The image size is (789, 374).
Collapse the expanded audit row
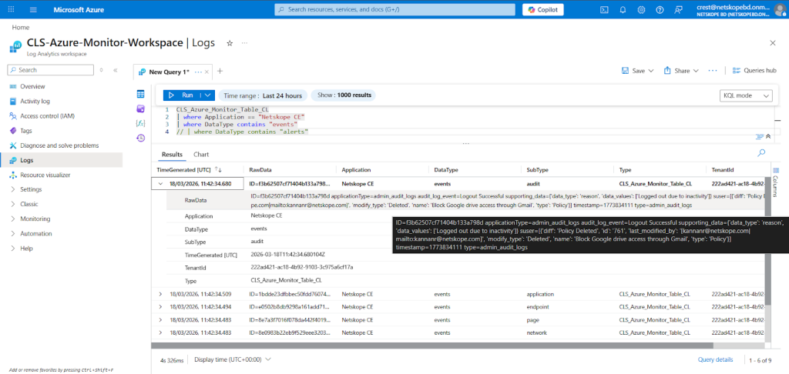pyautogui.click(x=160, y=183)
